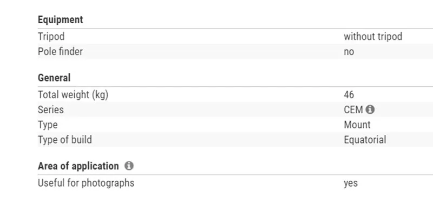Image resolution: width=433 pixels, height=219 pixels.
Task: Click the Pole finder 'no' value
Action: [349, 52]
